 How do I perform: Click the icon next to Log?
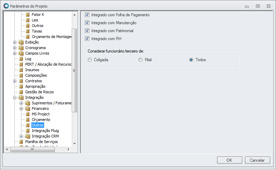pos(21,59)
